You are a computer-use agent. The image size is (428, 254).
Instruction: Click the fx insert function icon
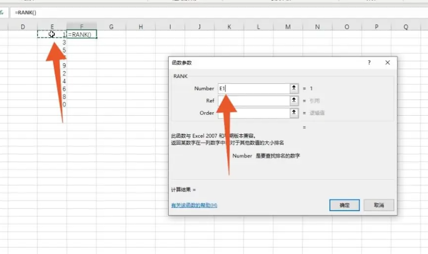point(3,12)
